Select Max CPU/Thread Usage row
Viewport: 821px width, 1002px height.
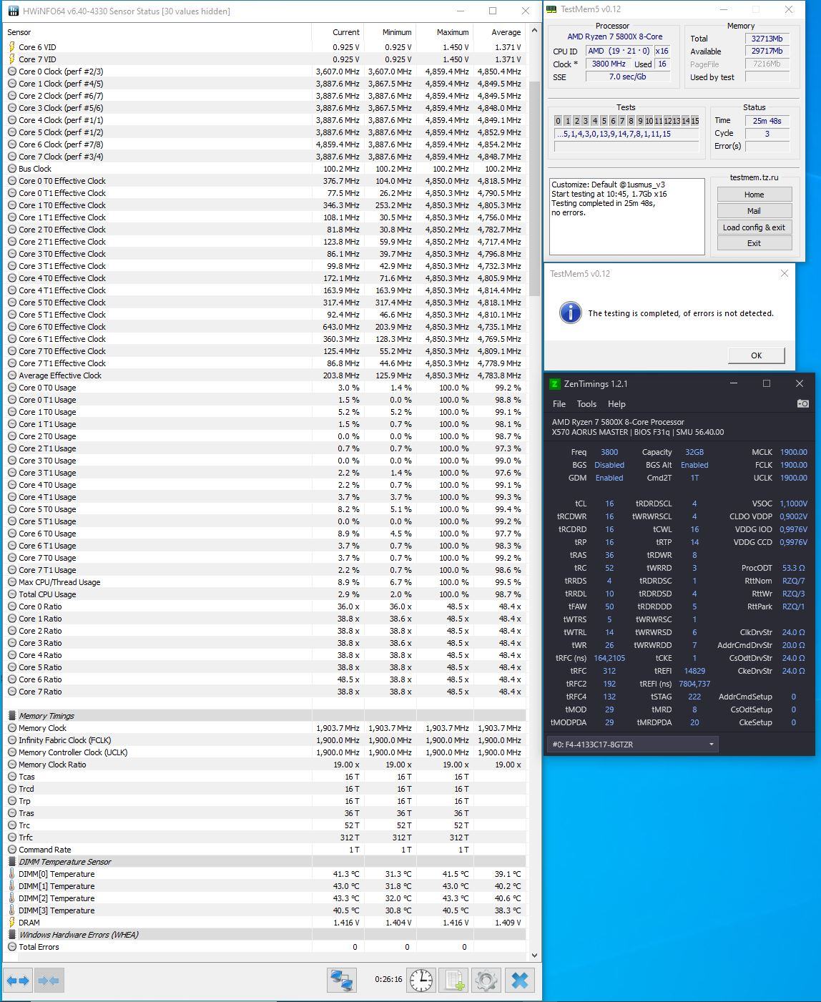point(265,582)
